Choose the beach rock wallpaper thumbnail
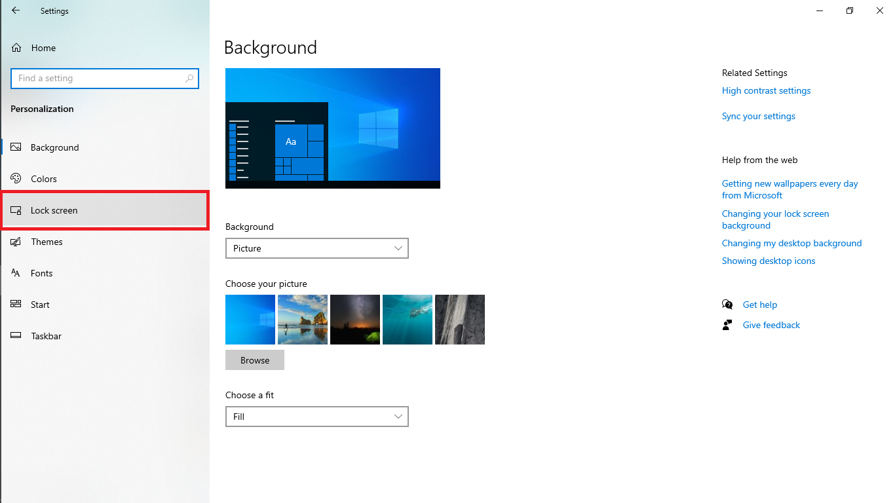Screen dimensions: 895x503 click(303, 320)
